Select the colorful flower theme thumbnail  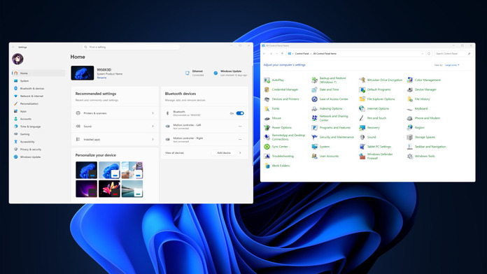pyautogui.click(x=109, y=189)
